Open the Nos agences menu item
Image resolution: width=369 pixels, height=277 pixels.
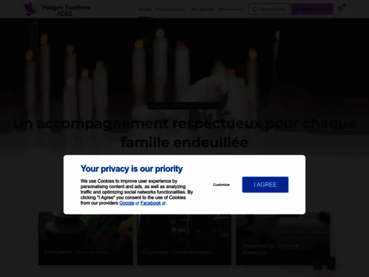(x=203, y=9)
